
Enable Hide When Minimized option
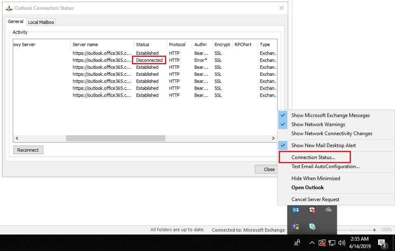(x=336, y=178)
